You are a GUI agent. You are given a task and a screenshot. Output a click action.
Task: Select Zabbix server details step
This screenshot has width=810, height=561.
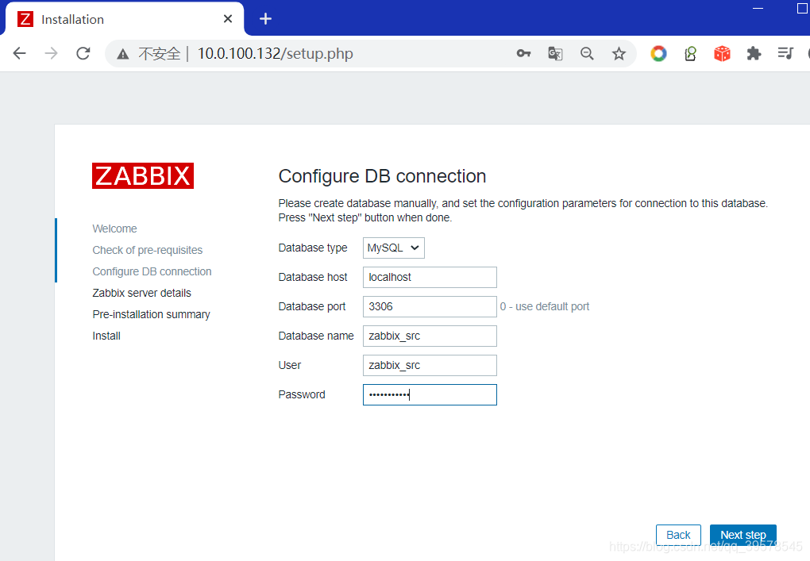tap(141, 293)
